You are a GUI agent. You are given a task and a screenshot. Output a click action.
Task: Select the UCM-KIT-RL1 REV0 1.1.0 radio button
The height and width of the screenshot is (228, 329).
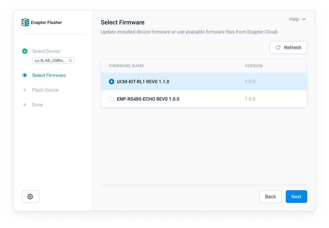112,82
